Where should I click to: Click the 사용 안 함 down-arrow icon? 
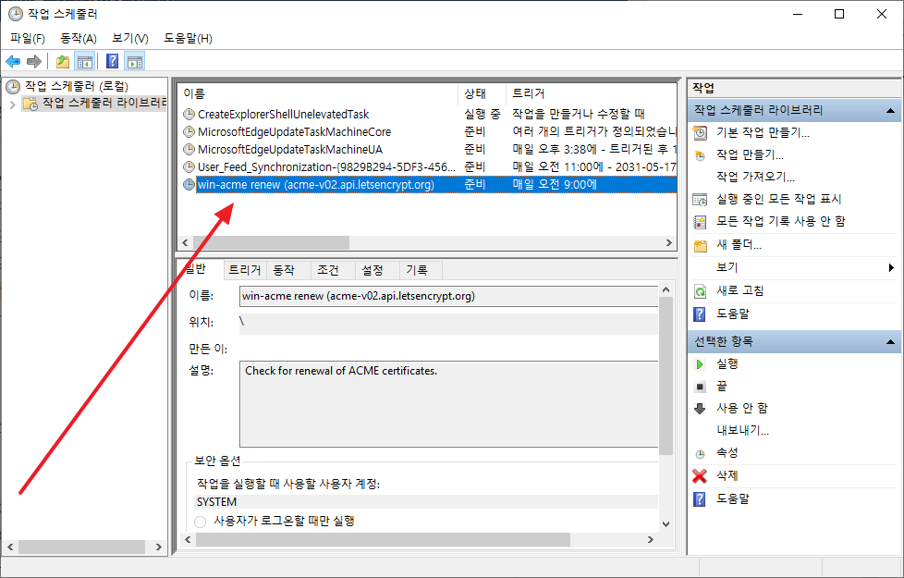[x=700, y=409]
